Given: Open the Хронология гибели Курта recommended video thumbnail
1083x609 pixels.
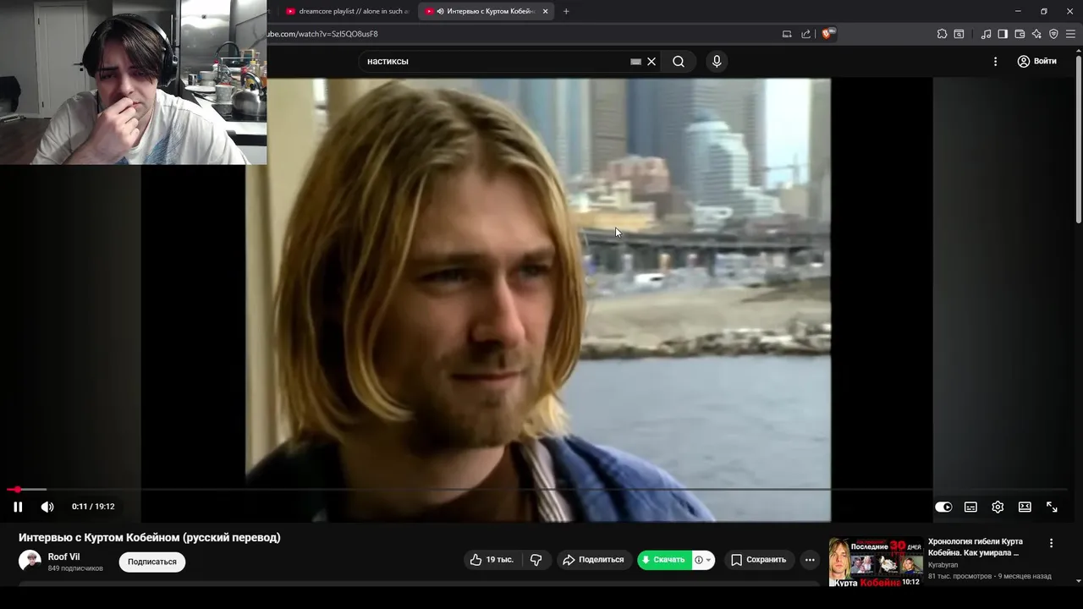Looking at the screenshot, I should coord(876,562).
